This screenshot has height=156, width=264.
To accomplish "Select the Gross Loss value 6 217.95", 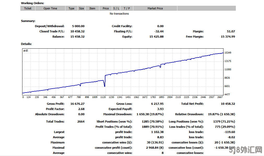I will [157, 104].
